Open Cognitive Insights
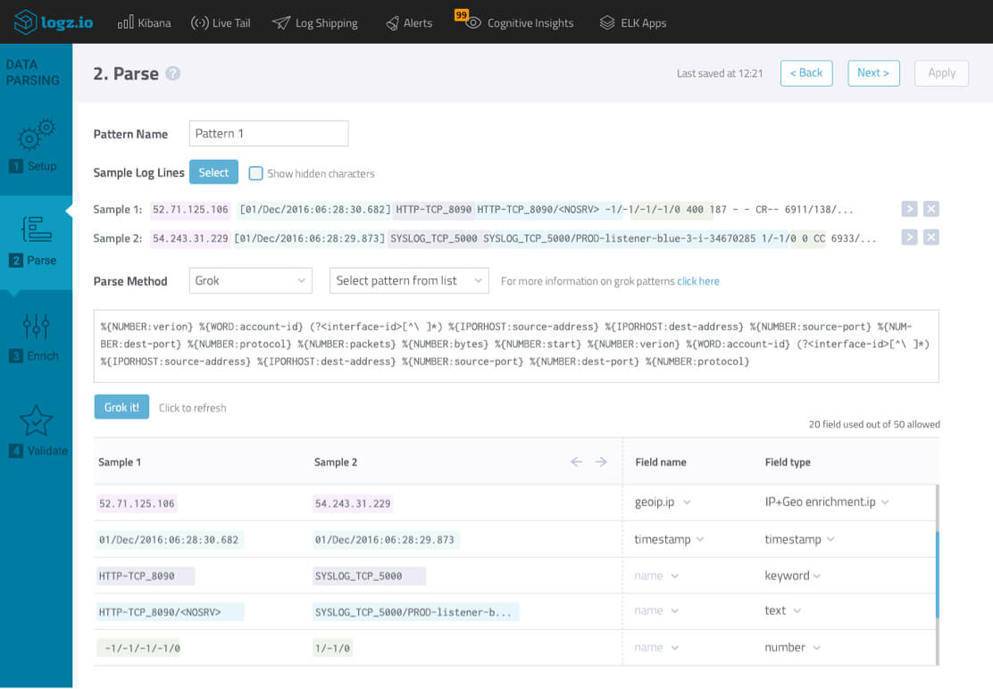The image size is (993, 689). click(521, 23)
